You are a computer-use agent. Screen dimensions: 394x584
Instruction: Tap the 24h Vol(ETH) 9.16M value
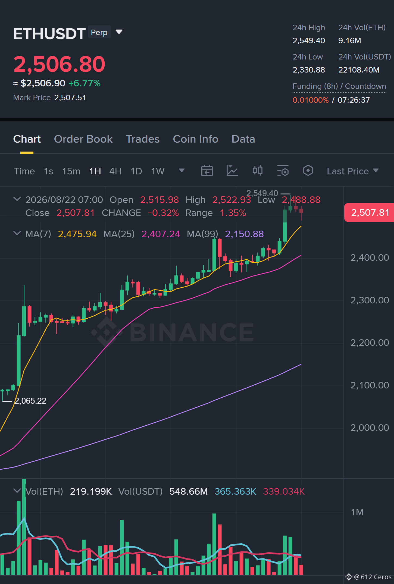click(350, 40)
